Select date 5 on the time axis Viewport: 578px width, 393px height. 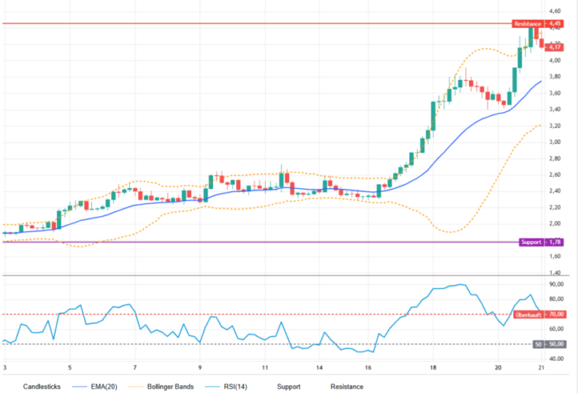(x=70, y=367)
